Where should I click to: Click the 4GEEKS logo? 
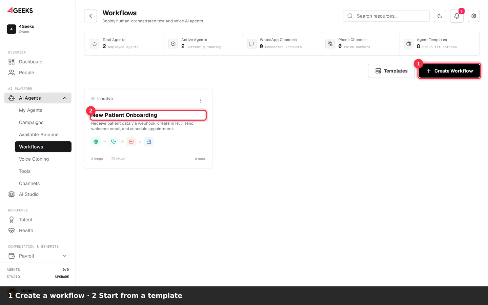tap(20, 10)
